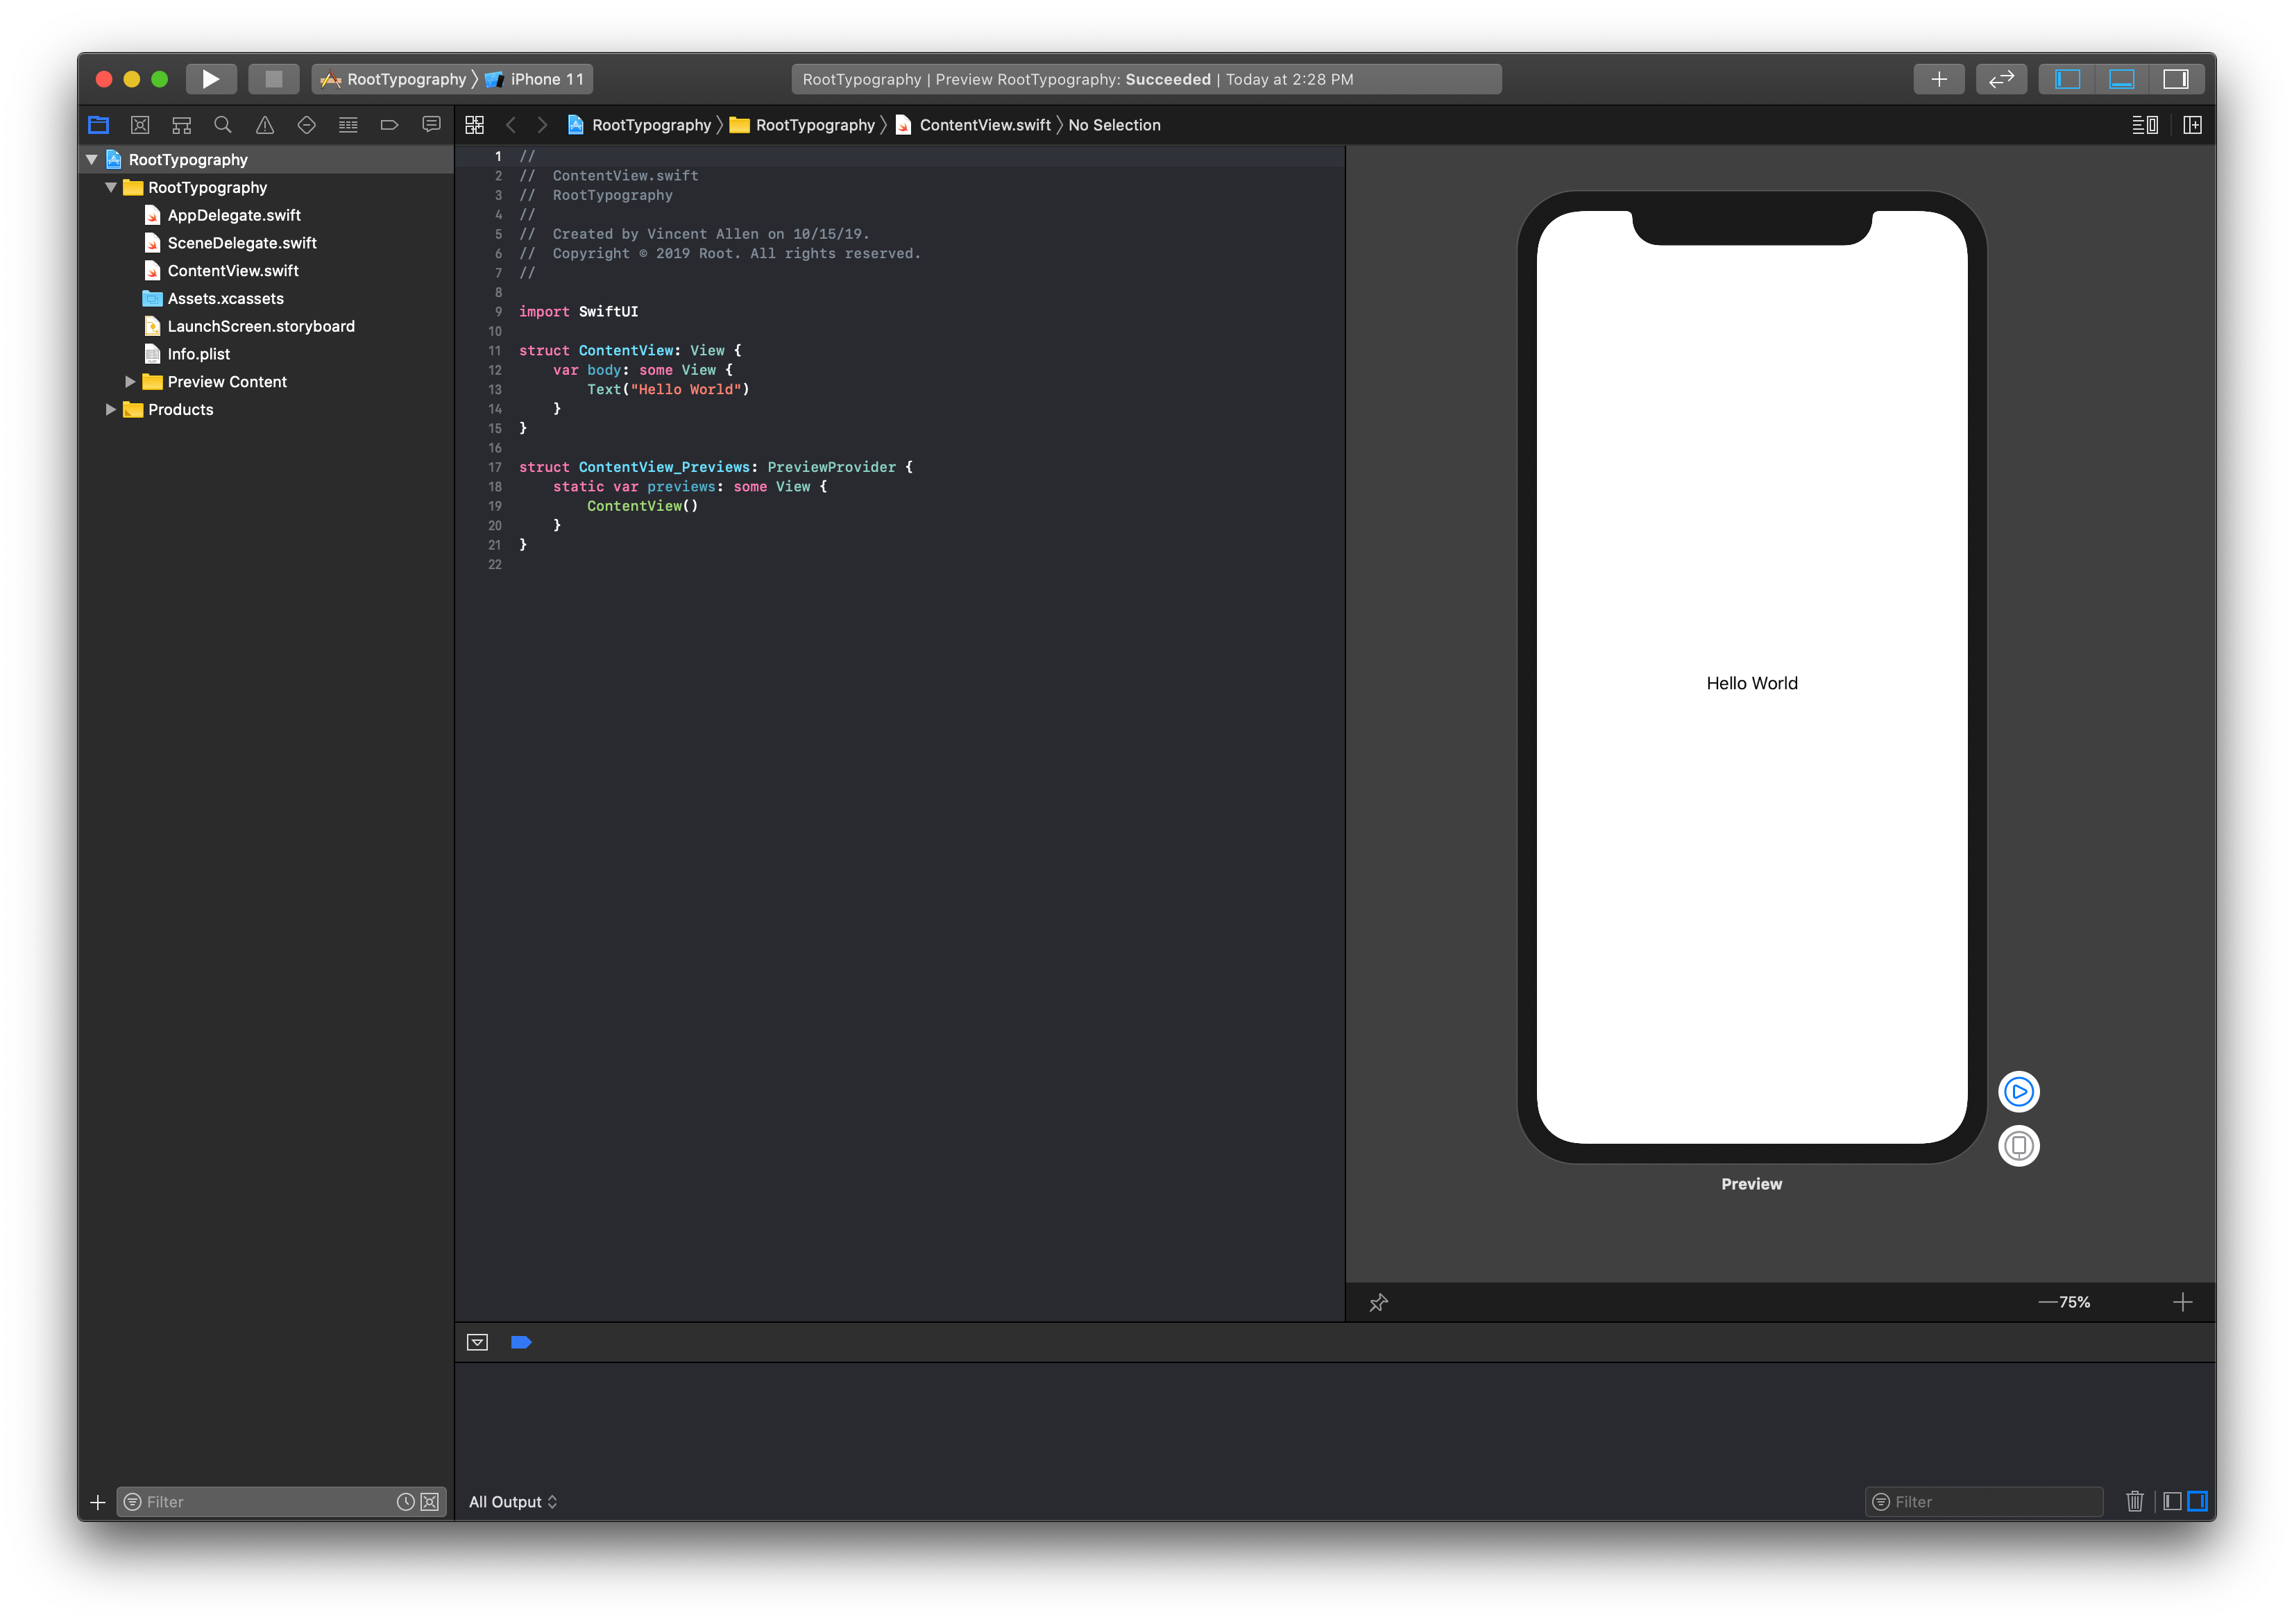
Task: Click the Text("Hello World") code line
Action: click(x=668, y=390)
